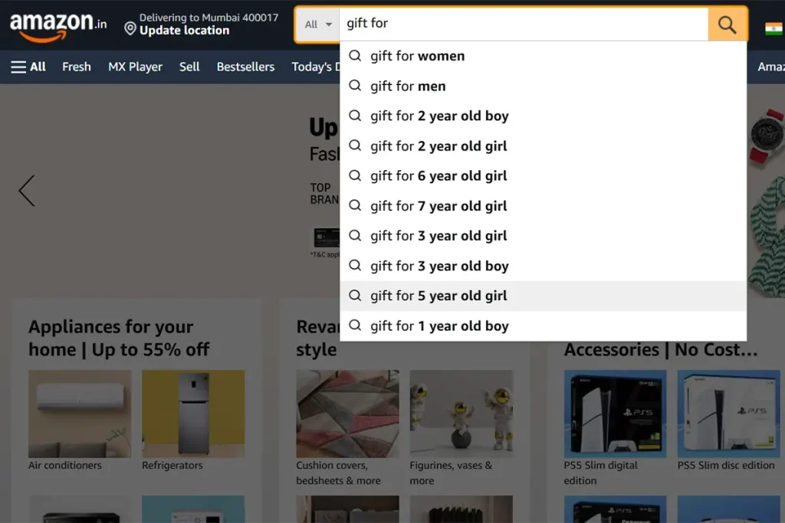This screenshot has width=785, height=523.
Task: Click the Air conditioners label
Action: [x=65, y=466]
